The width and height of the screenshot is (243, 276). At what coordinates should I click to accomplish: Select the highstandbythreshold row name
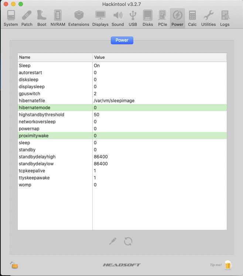(x=41, y=115)
